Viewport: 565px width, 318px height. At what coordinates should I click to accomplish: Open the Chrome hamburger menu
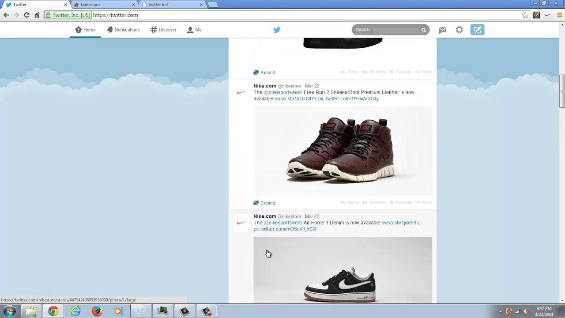coord(558,15)
